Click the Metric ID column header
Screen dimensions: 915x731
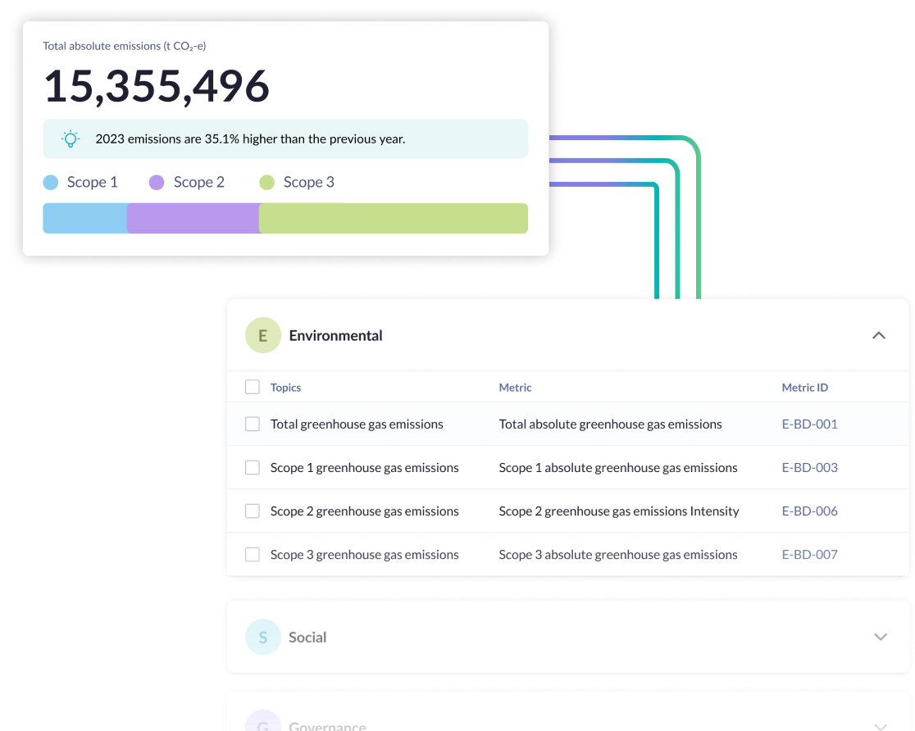tap(804, 388)
